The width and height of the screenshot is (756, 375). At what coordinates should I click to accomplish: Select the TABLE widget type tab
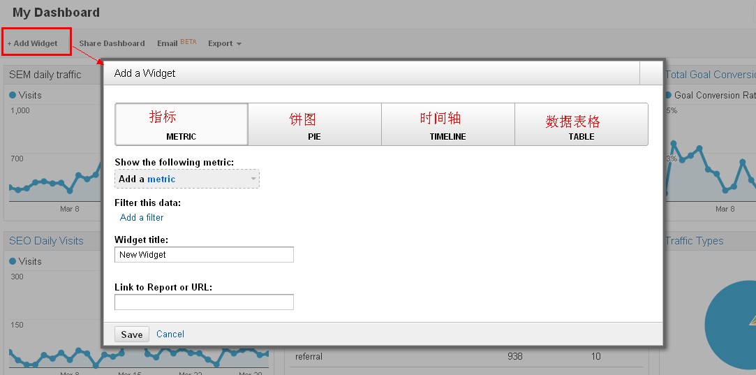click(581, 124)
